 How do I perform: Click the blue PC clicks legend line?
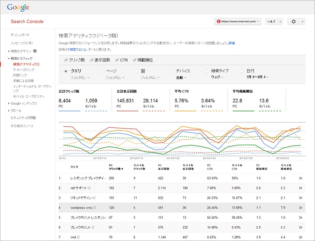[x=70, y=111]
